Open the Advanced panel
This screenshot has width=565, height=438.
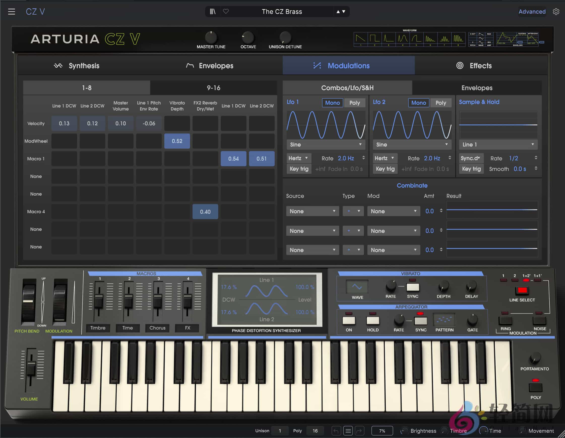click(532, 11)
